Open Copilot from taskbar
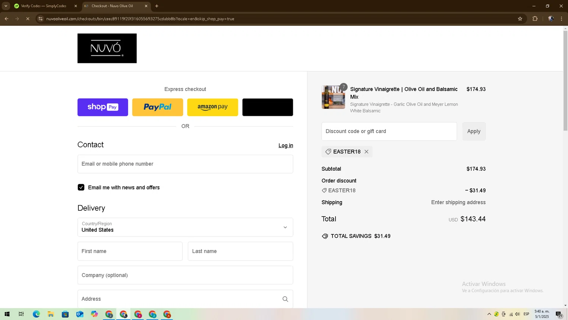Image resolution: width=568 pixels, height=320 pixels. coord(94,314)
